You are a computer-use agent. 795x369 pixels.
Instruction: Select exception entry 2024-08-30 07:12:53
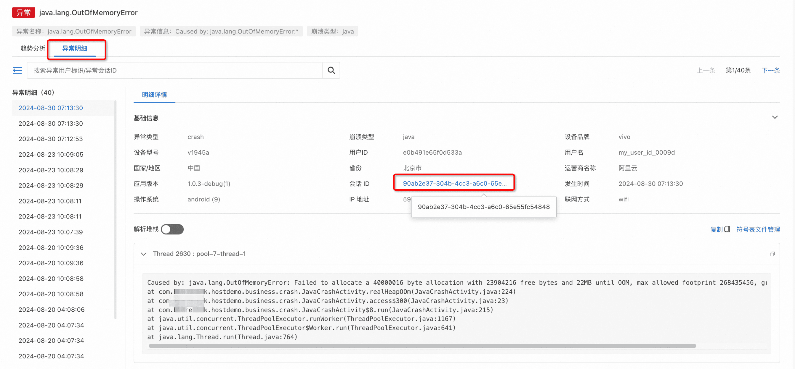tap(51, 139)
